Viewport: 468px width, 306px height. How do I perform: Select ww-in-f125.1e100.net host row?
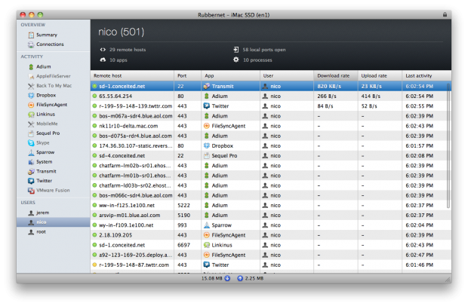coord(271,205)
